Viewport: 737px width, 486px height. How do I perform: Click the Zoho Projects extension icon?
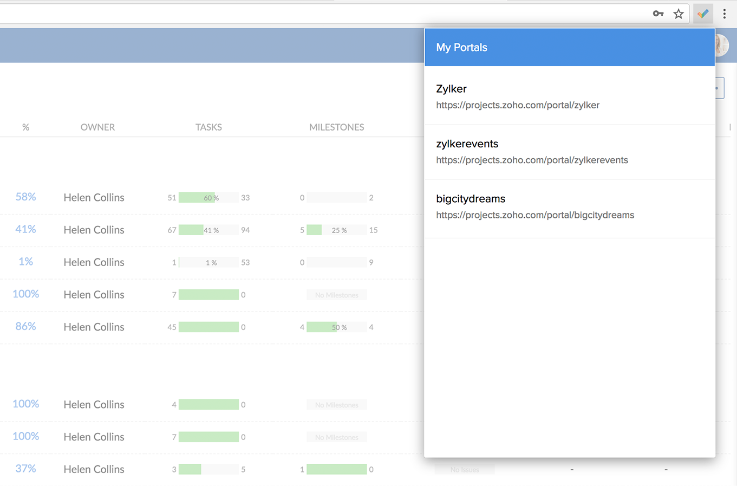[703, 14]
